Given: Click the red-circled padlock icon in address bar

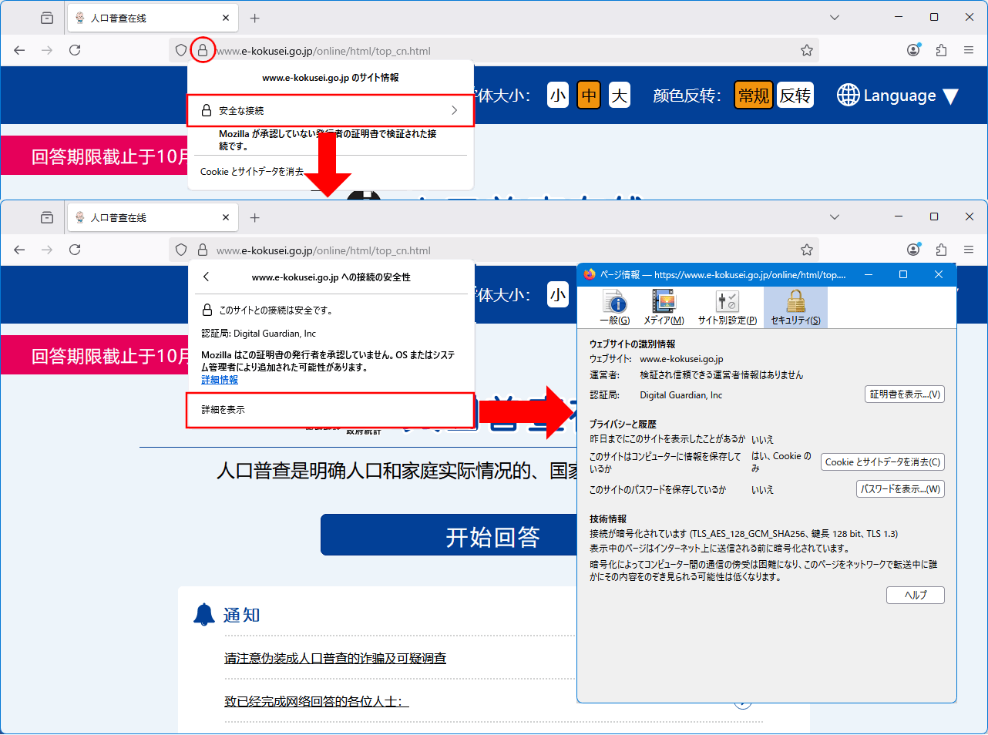Looking at the screenshot, I should pos(202,50).
